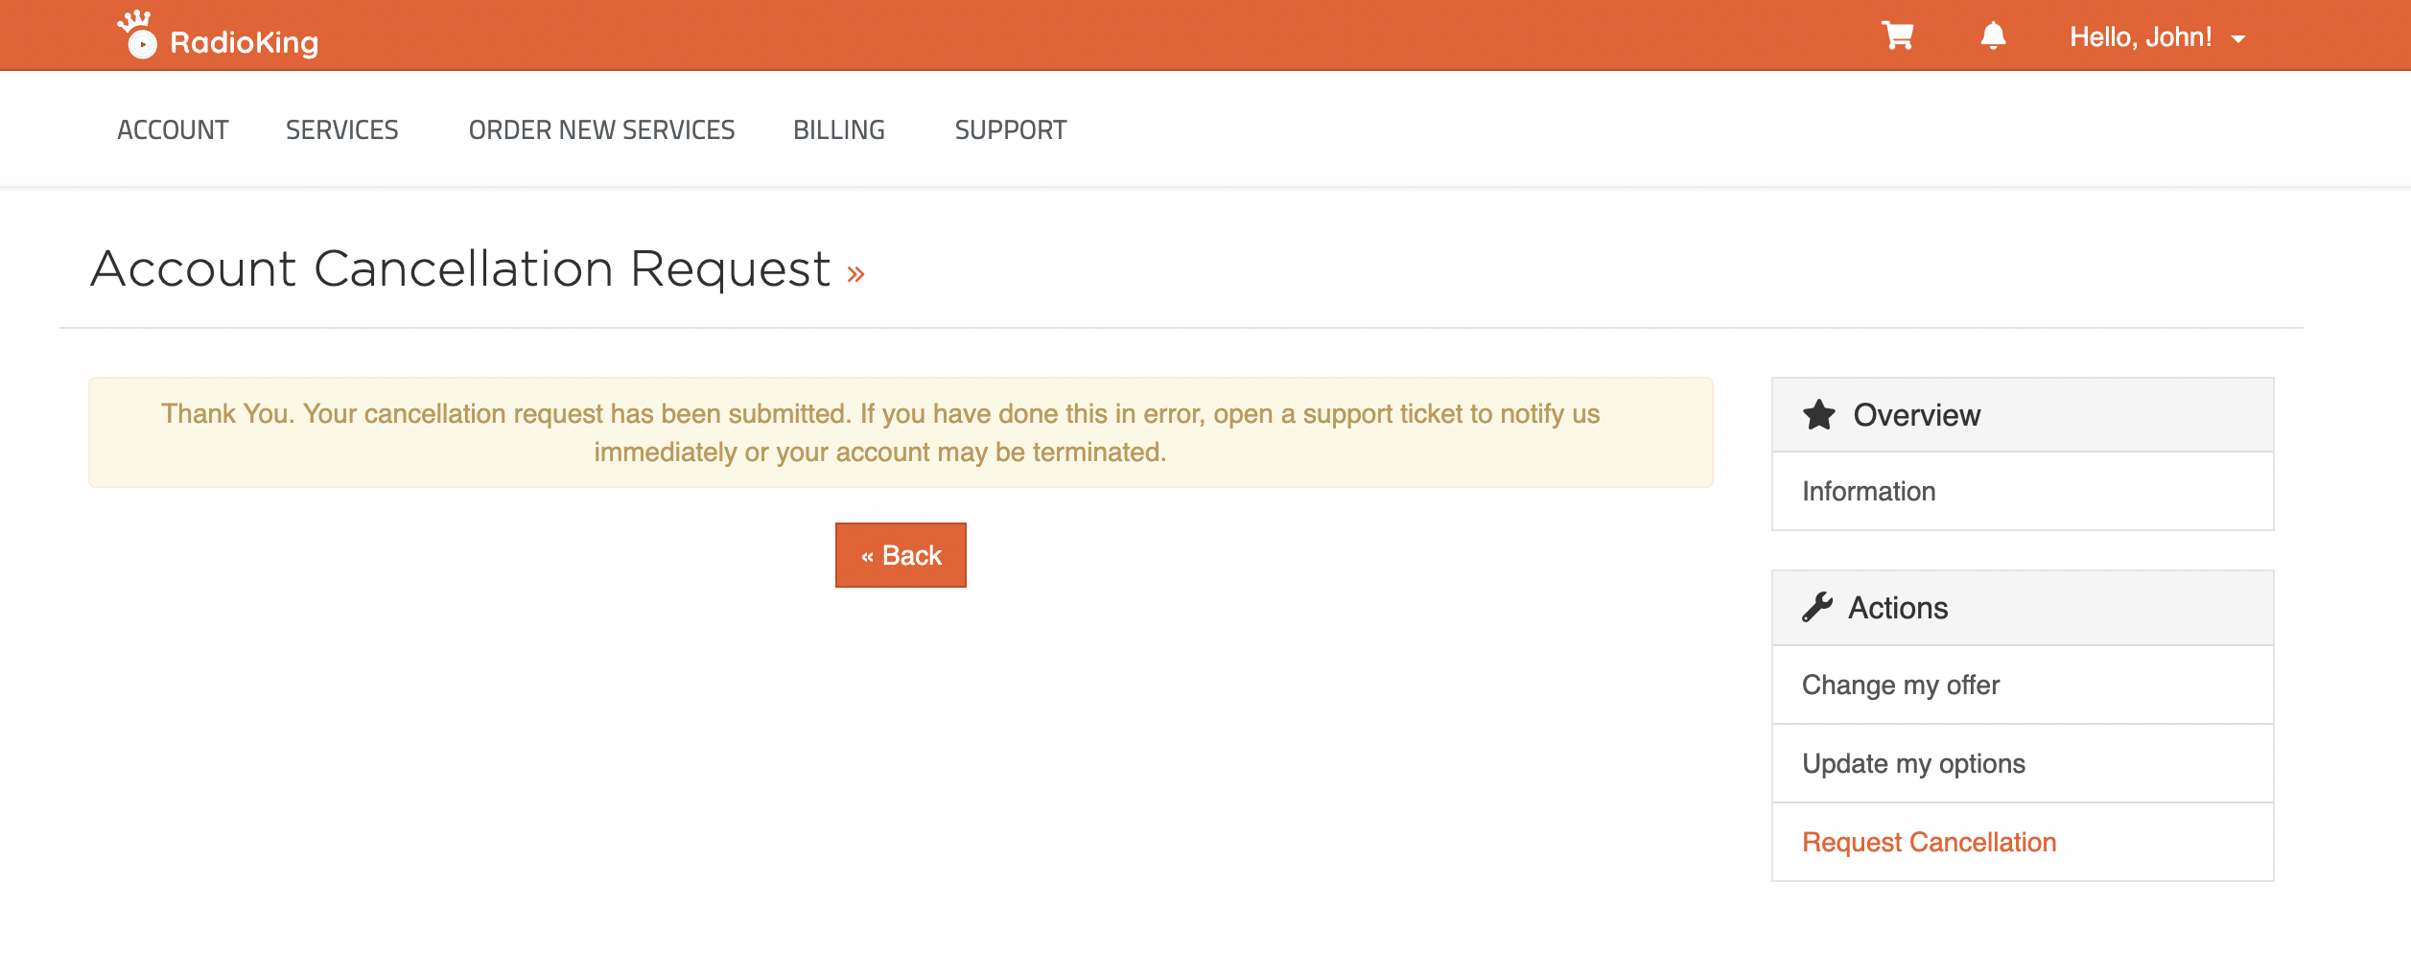Viewport: 2411px width, 976px height.
Task: Click the « Back button
Action: [901, 555]
